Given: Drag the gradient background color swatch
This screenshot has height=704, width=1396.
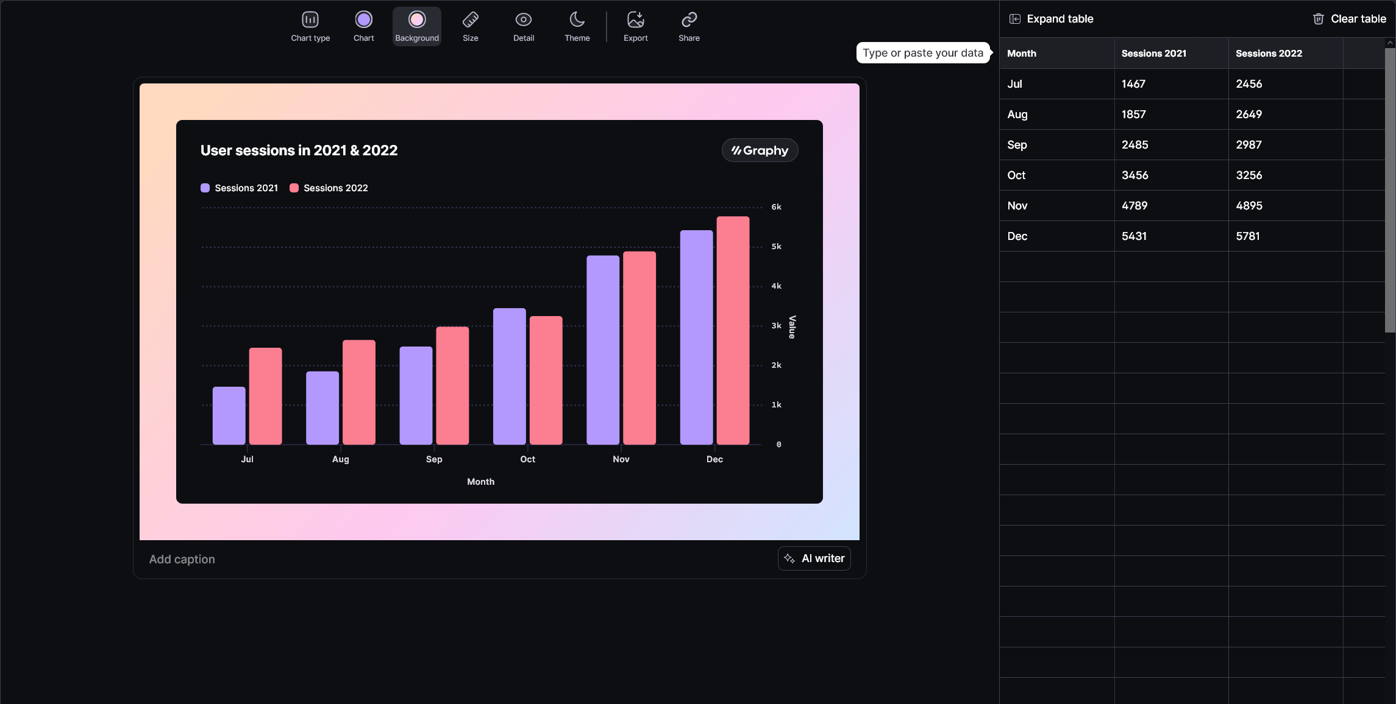Looking at the screenshot, I should point(417,18).
